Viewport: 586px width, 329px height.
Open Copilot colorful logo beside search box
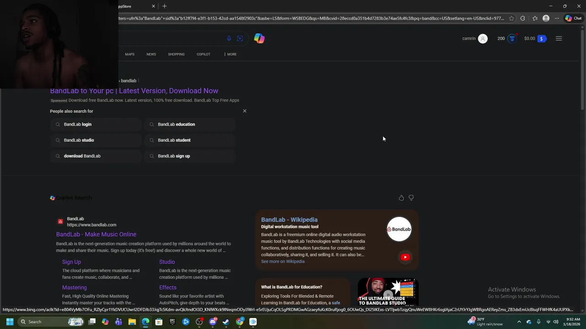tap(259, 38)
